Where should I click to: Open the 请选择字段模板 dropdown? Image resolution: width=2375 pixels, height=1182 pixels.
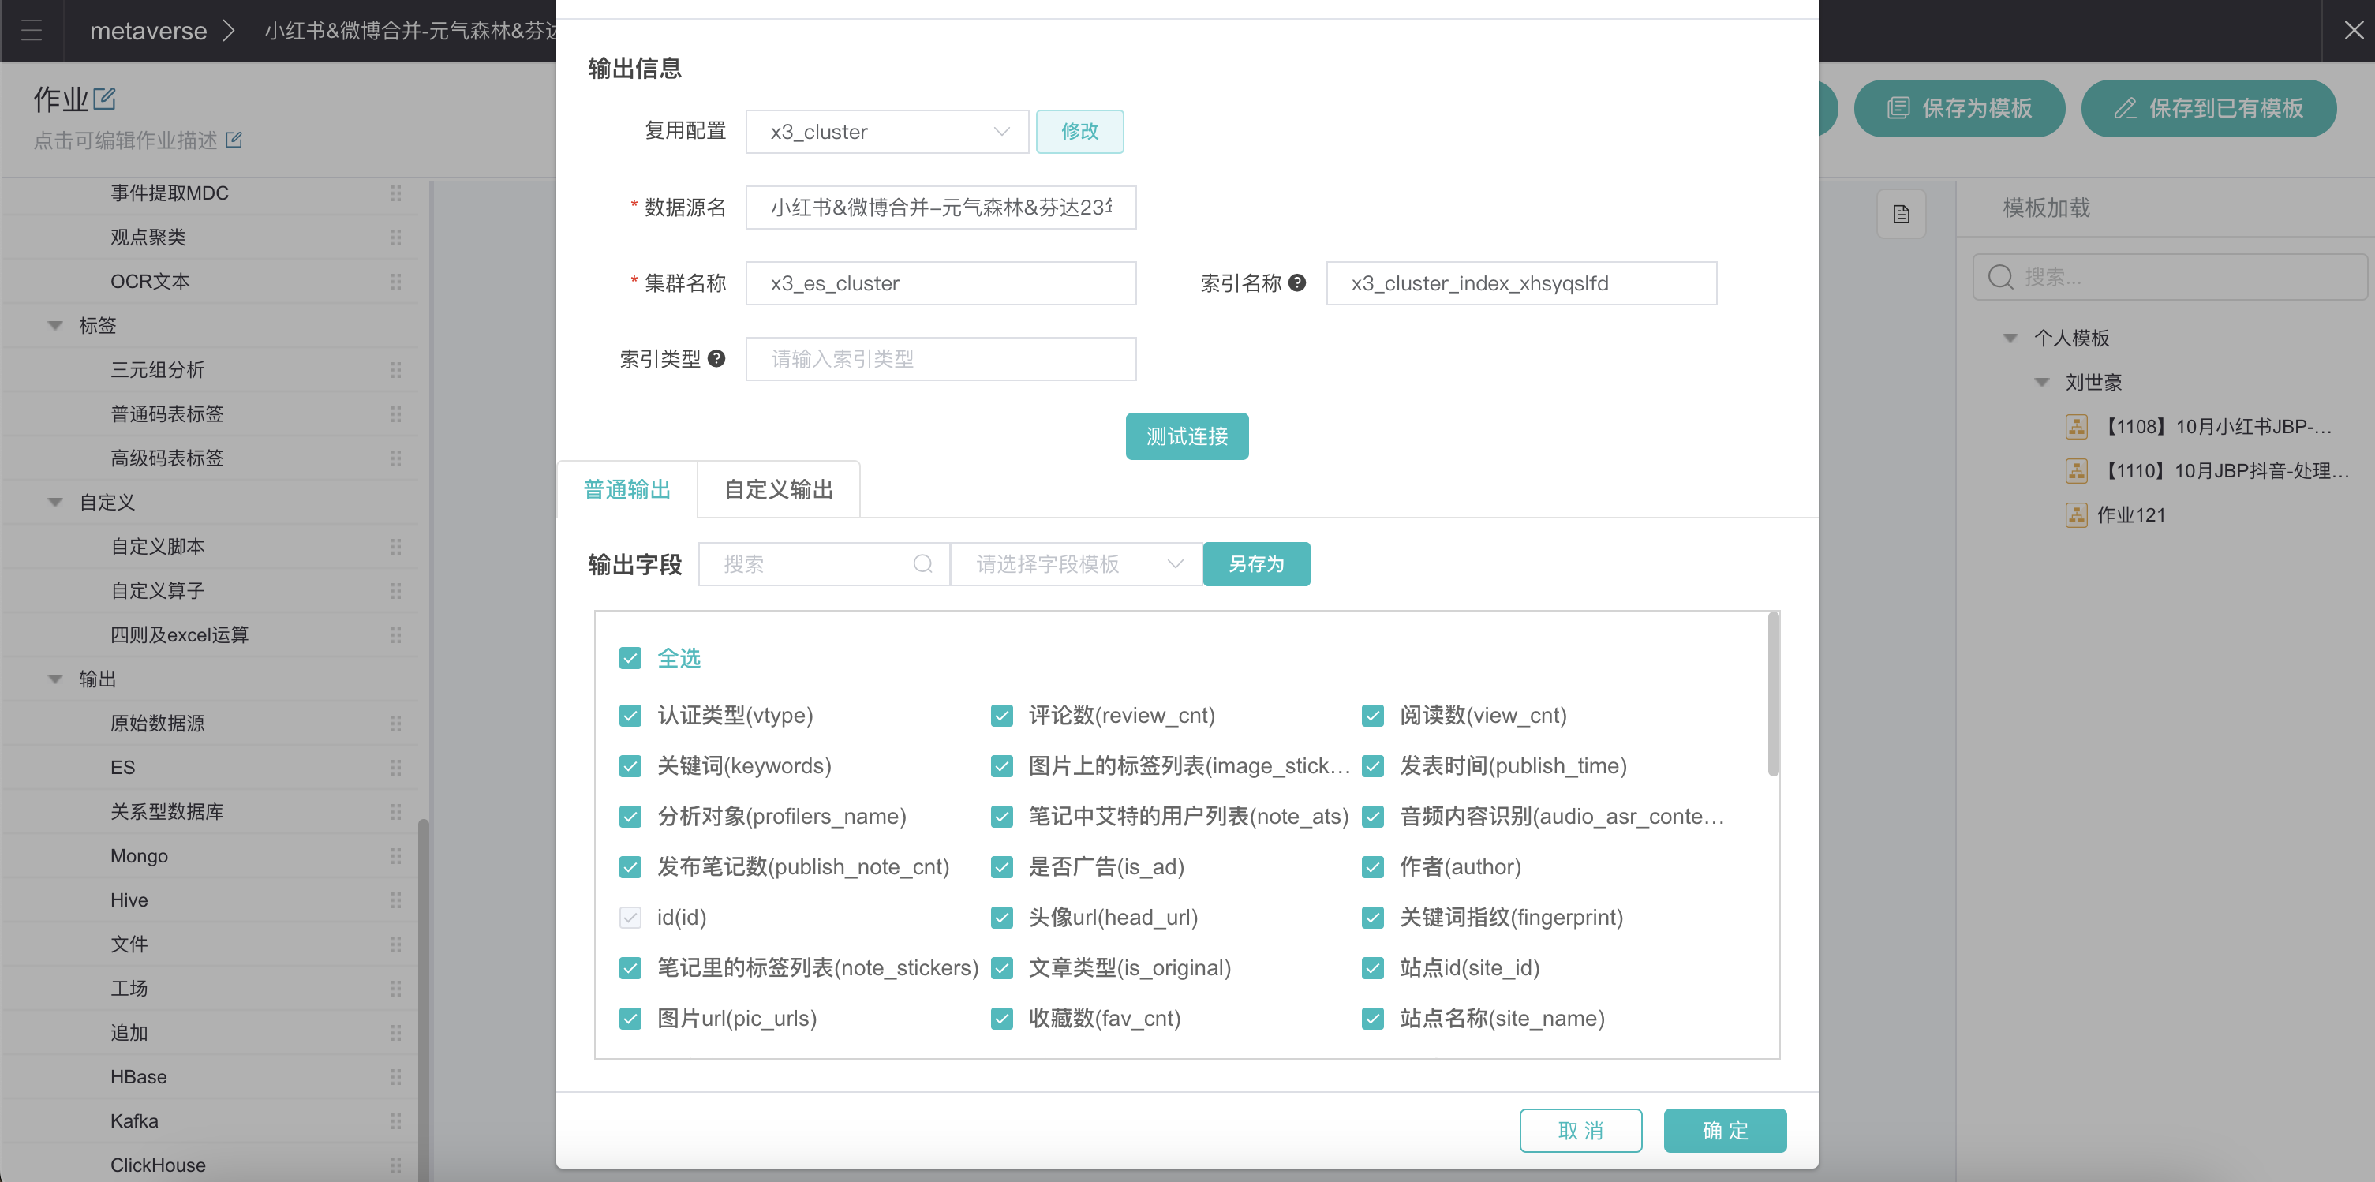1076,563
